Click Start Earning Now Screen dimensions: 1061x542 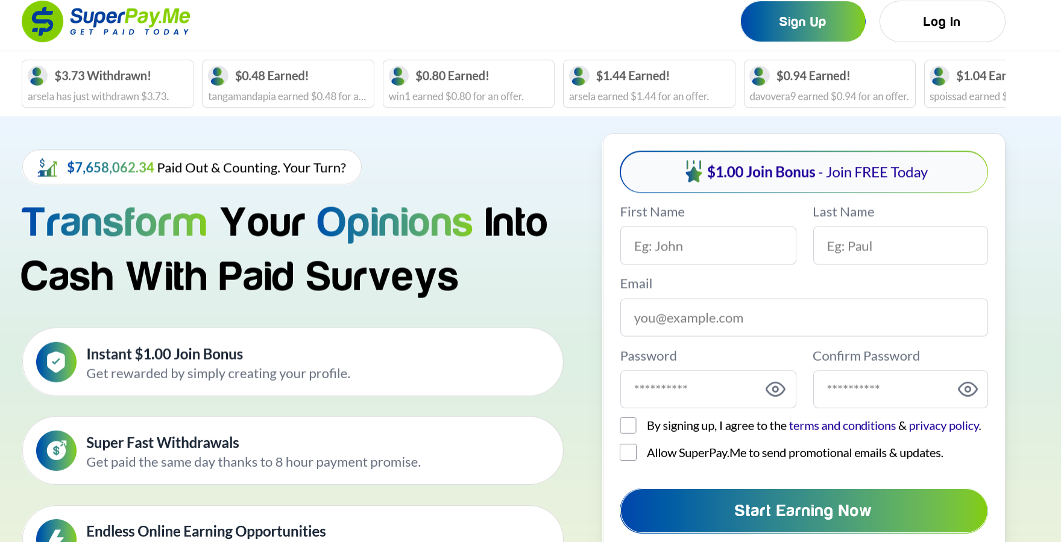click(804, 511)
